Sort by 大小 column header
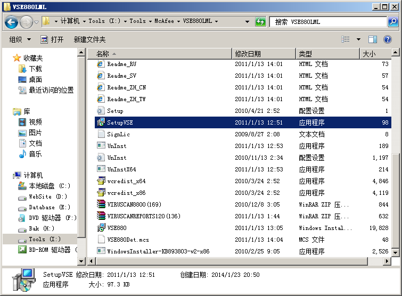The image size is (402, 296). (375, 54)
